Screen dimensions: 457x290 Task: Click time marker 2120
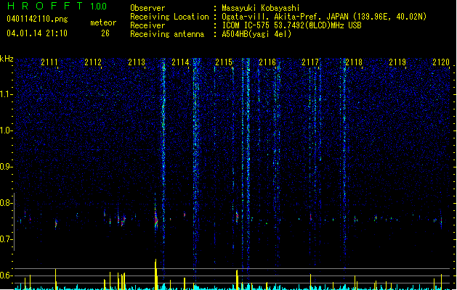tap(441, 62)
